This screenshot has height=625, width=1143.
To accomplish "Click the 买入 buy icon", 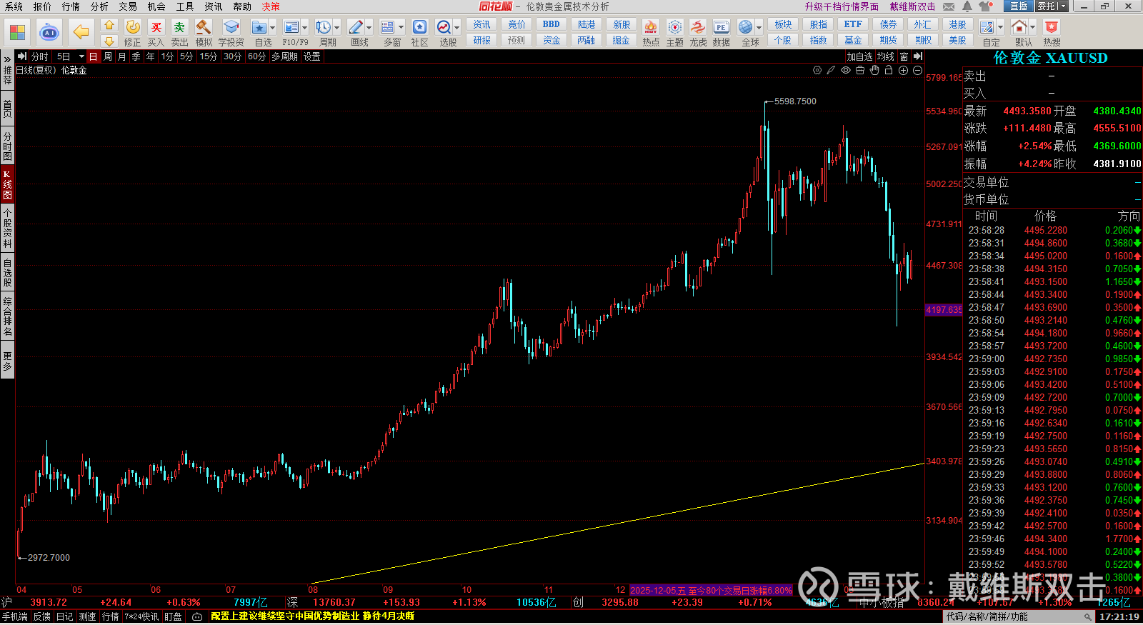I will click(156, 27).
